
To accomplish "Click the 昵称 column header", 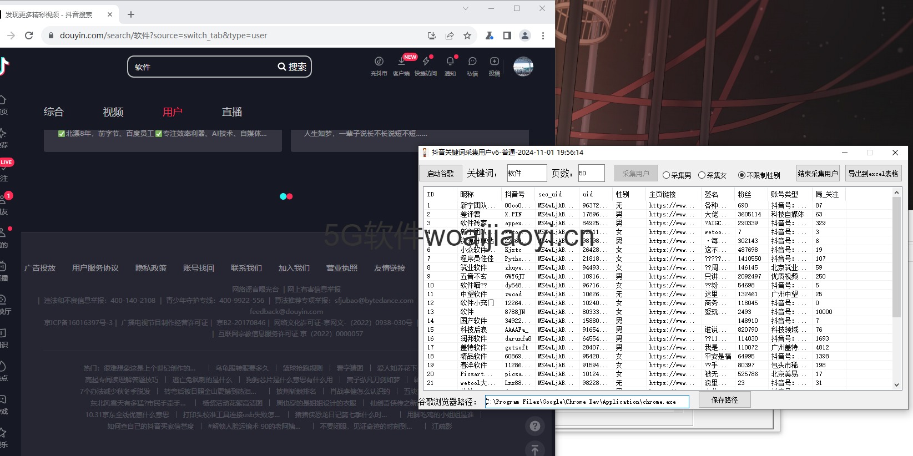I will (x=480, y=194).
